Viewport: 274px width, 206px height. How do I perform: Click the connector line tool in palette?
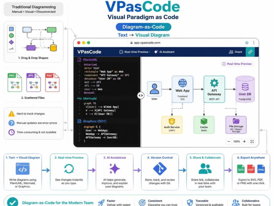[11, 49]
